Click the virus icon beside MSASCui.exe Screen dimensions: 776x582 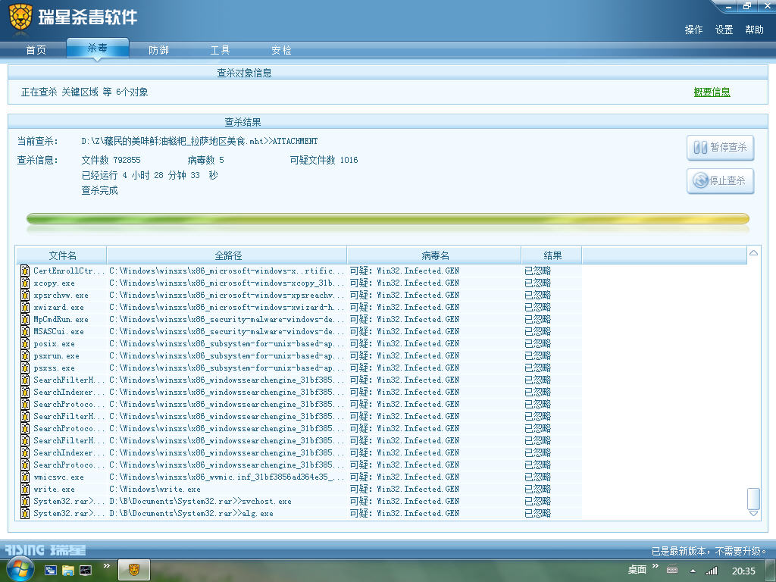(25, 332)
